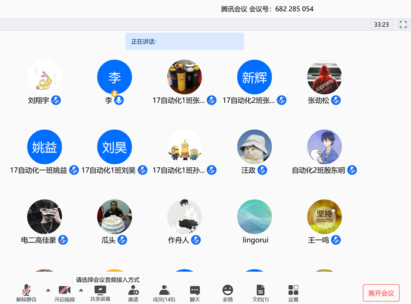Click the 33:23 meeting timer
The height and width of the screenshot is (304, 411).
(x=381, y=25)
